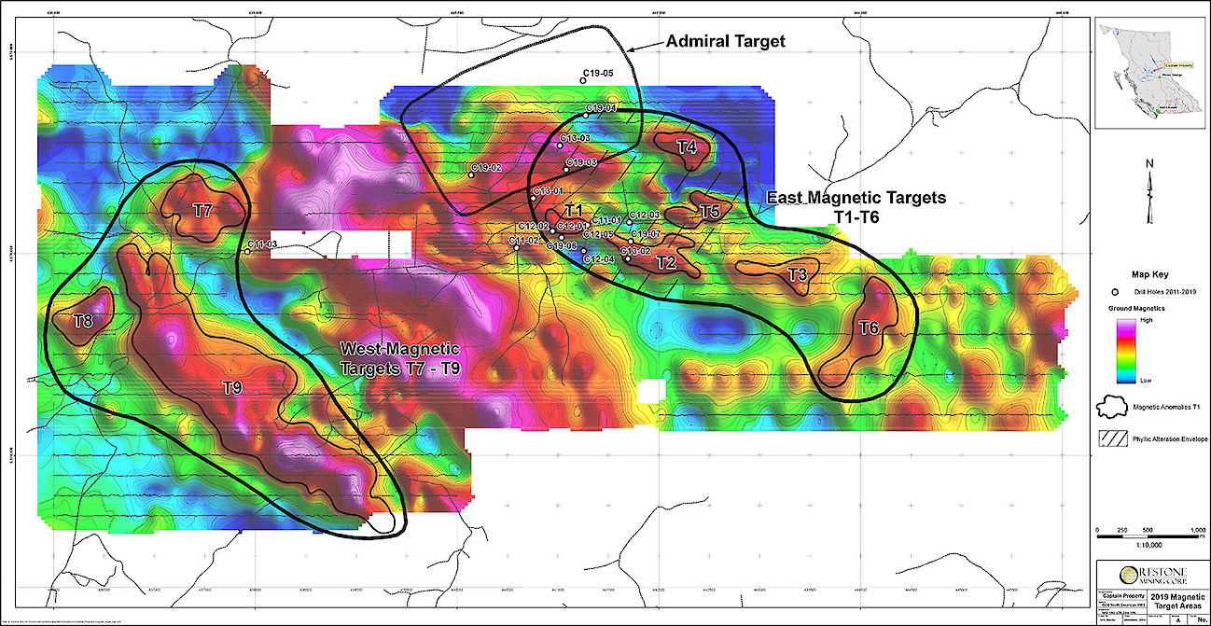Select drill hole marker C19-02

tap(470, 174)
